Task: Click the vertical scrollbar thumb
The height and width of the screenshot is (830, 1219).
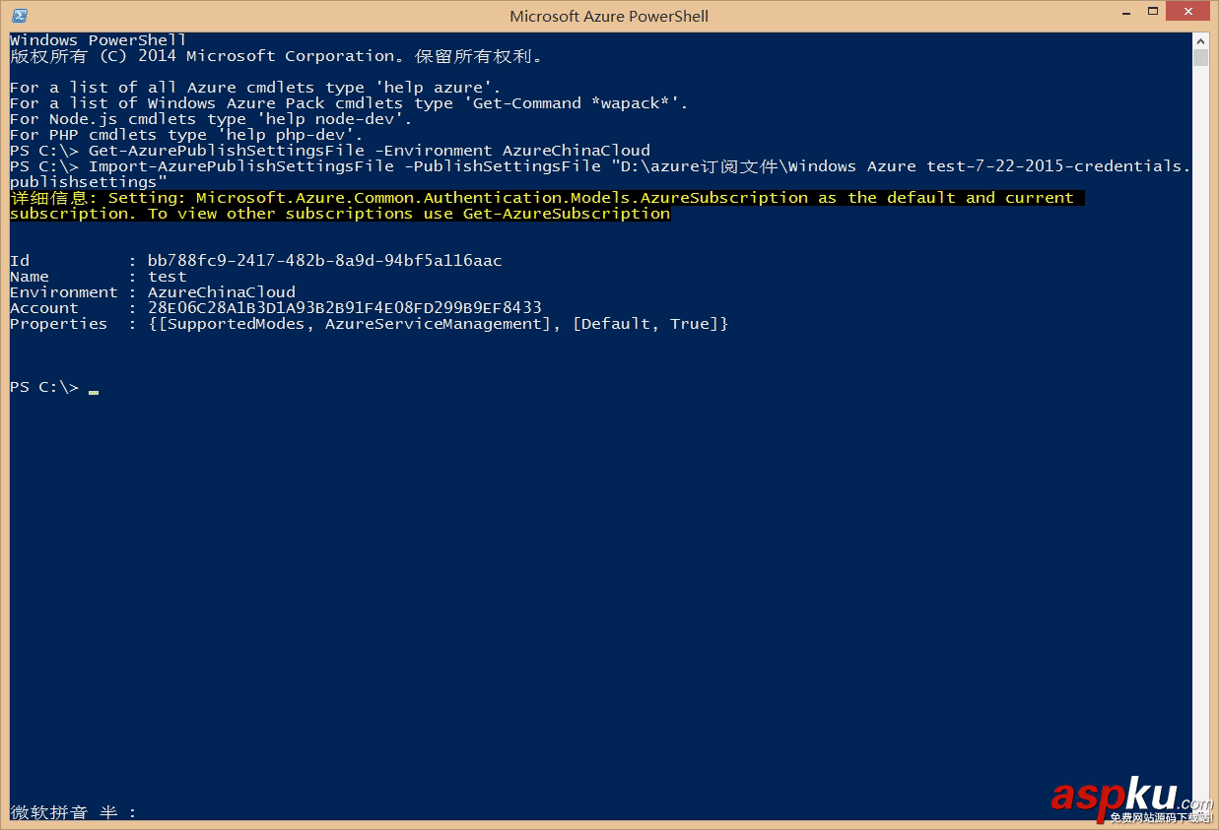Action: pyautogui.click(x=1200, y=58)
